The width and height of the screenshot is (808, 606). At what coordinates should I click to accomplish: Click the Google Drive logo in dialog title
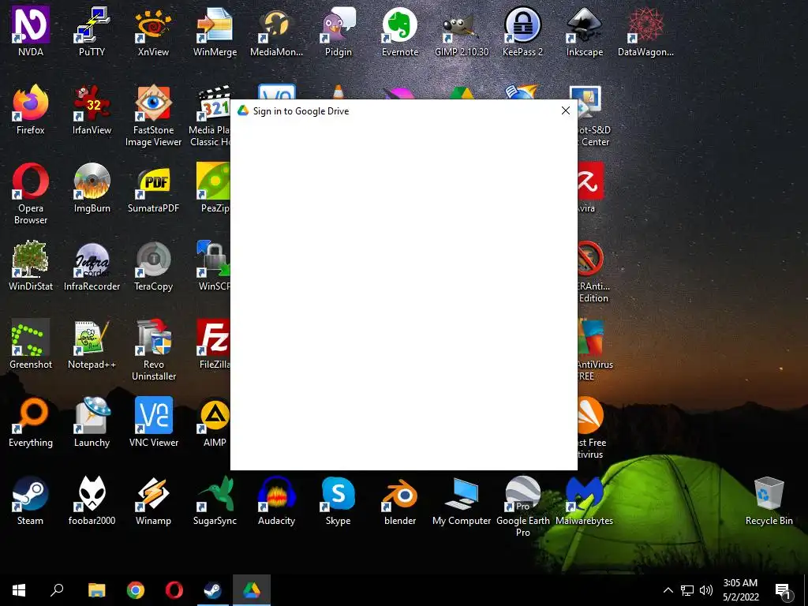243,110
